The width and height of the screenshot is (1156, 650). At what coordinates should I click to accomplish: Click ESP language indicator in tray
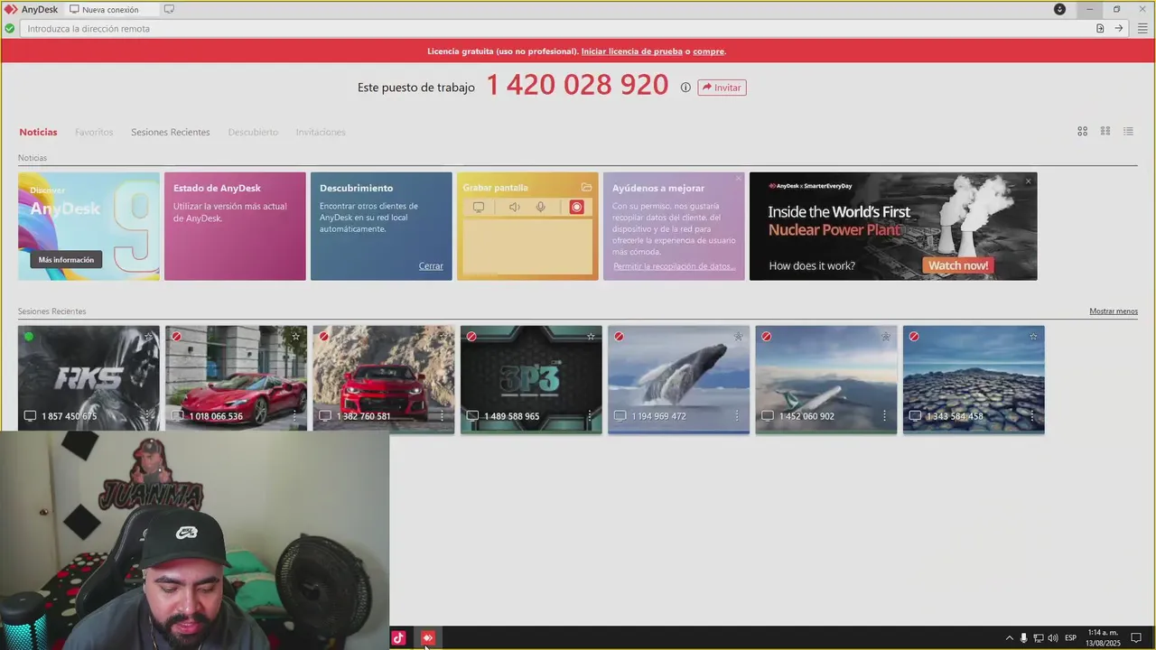[x=1070, y=638]
